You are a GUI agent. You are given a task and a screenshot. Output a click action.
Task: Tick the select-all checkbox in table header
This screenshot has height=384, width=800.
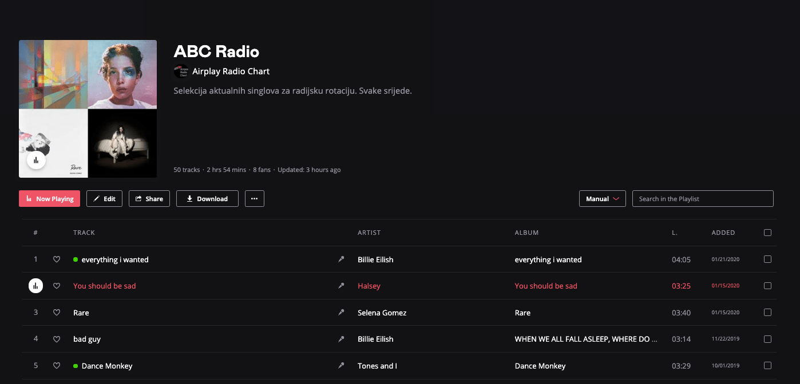767,233
